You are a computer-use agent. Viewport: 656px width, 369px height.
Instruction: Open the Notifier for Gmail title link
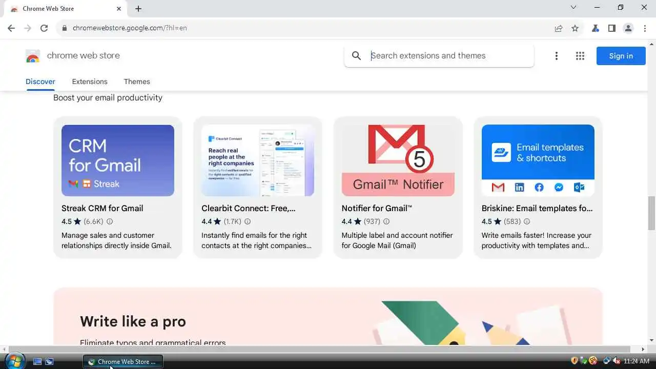(377, 208)
